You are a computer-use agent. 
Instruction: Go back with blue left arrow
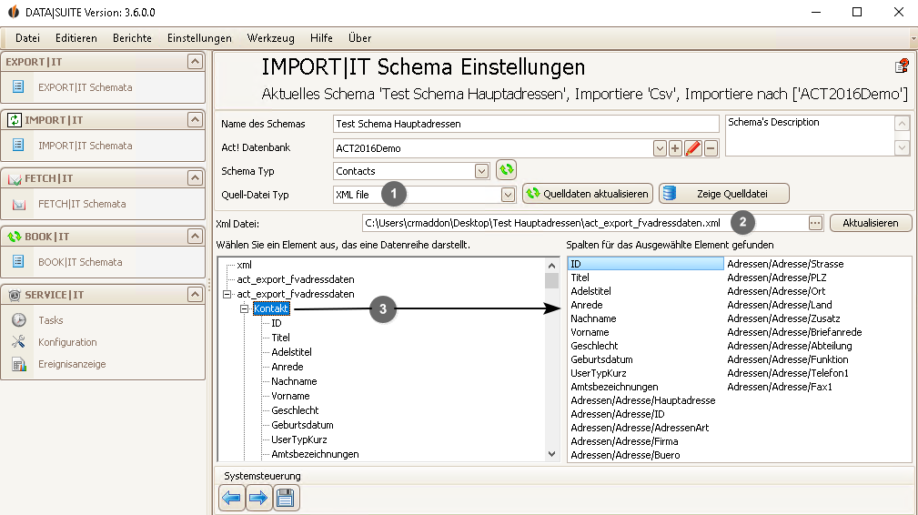coord(232,498)
